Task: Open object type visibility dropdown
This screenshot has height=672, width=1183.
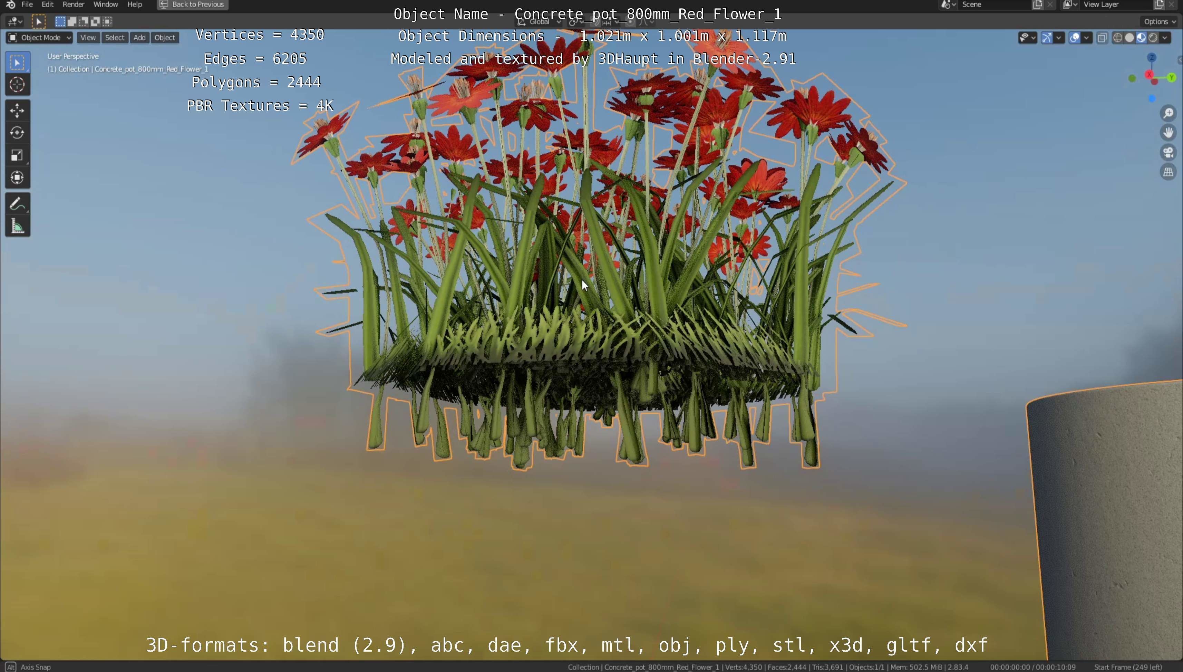Action: 1028,38
